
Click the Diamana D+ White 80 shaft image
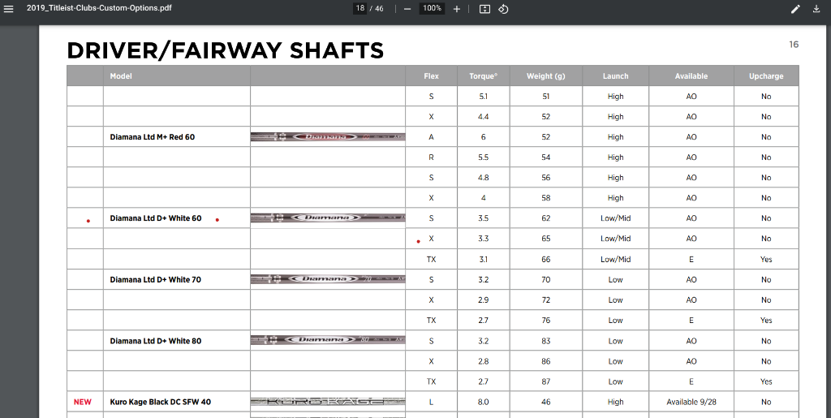click(328, 340)
